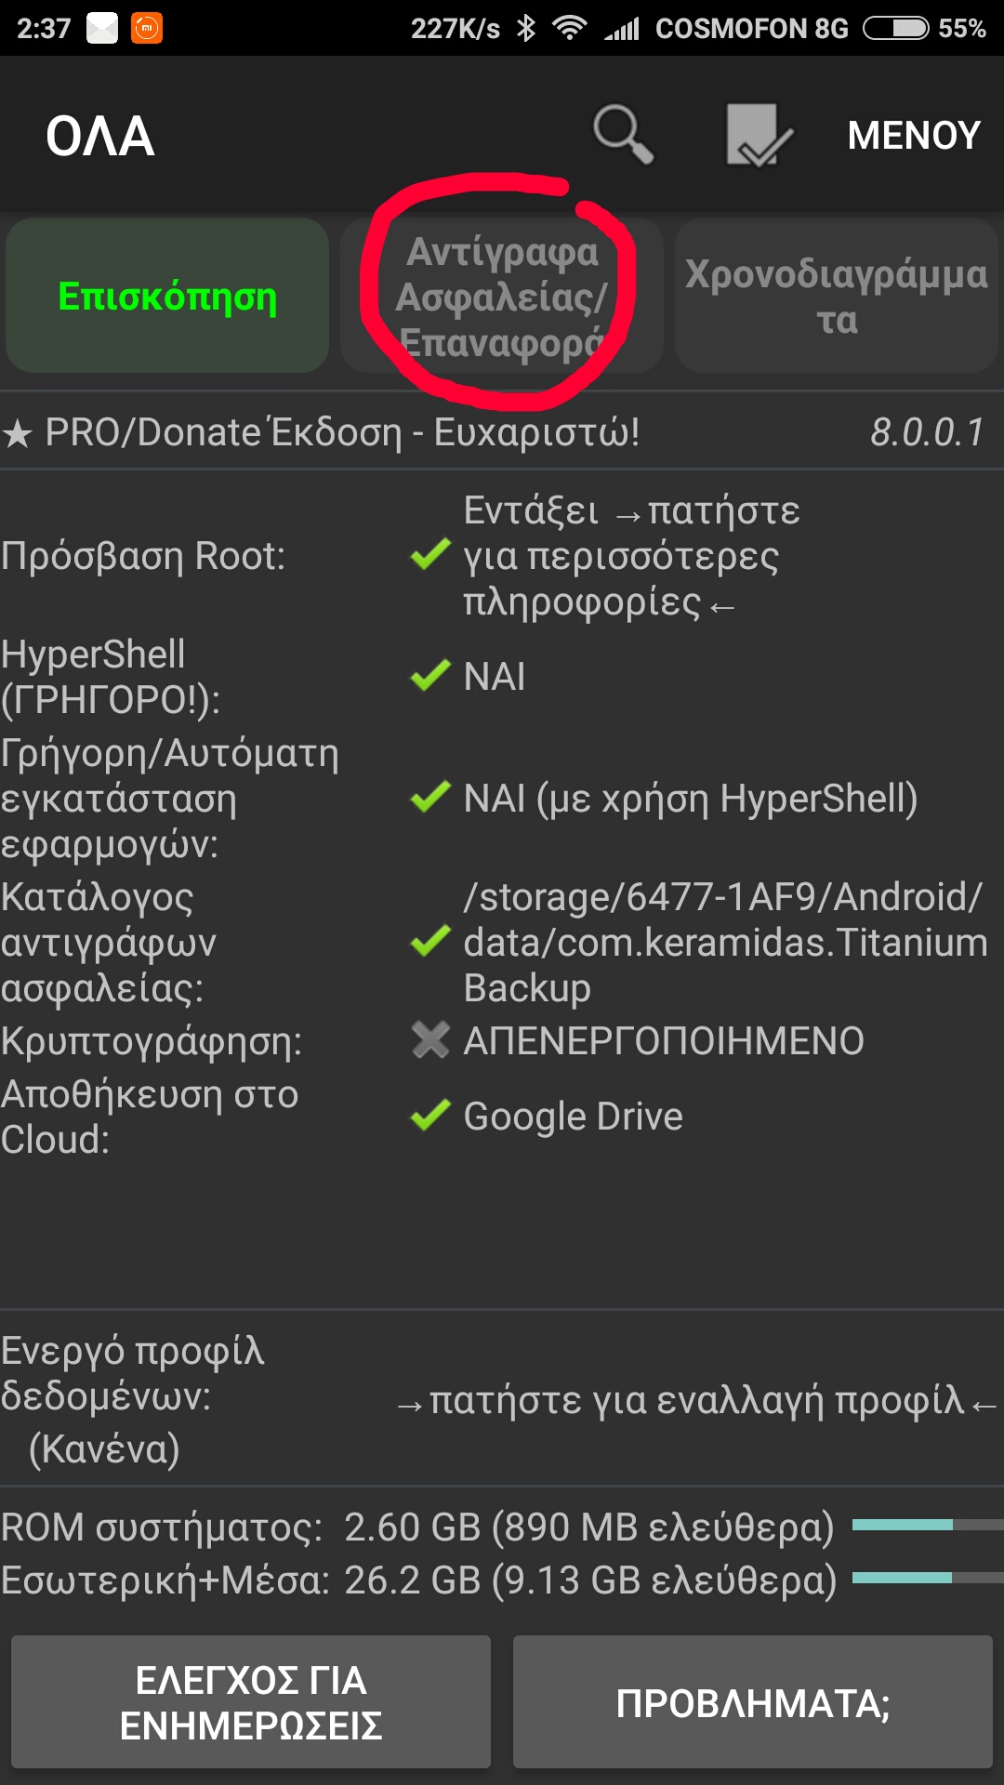The width and height of the screenshot is (1004, 1785).
Task: Select the Επισκόπηση tab
Action: (x=167, y=297)
